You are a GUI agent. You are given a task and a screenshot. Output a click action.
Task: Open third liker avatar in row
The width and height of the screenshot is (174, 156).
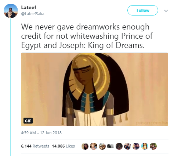(102, 146)
